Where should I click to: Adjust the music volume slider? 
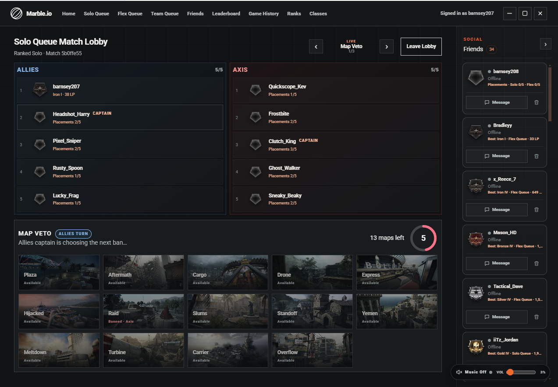tap(521, 372)
